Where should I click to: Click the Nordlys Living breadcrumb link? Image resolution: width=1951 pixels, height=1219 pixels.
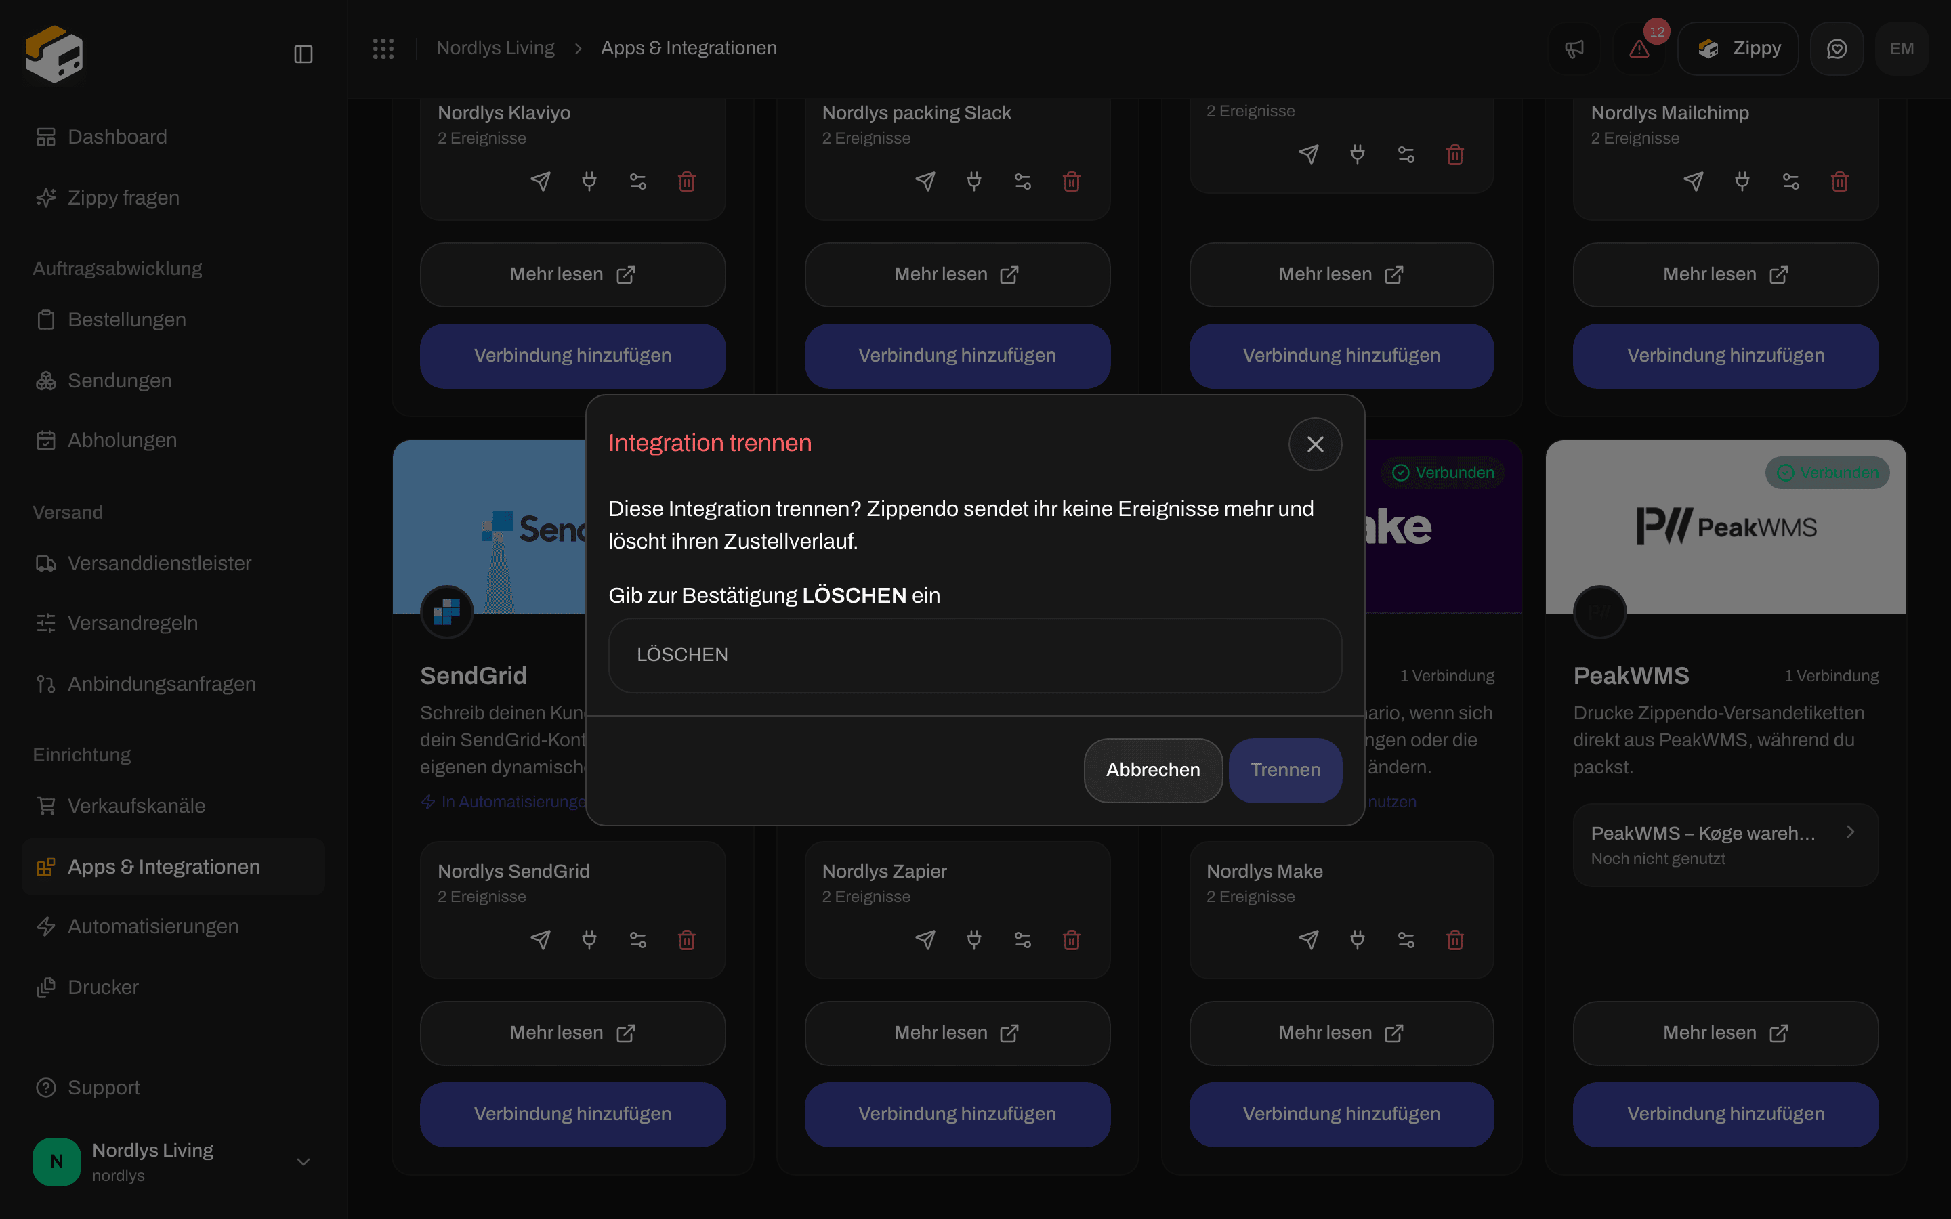coord(495,48)
